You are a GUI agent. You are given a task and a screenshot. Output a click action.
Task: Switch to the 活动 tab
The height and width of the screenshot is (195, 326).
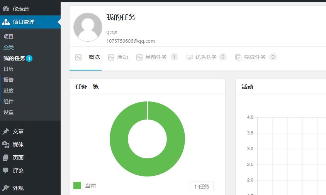tap(122, 57)
